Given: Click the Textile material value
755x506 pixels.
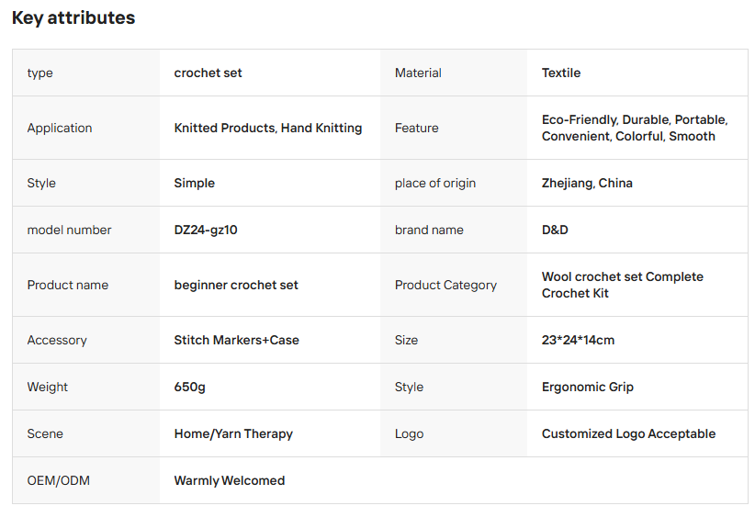Looking at the screenshot, I should pyautogui.click(x=561, y=73).
